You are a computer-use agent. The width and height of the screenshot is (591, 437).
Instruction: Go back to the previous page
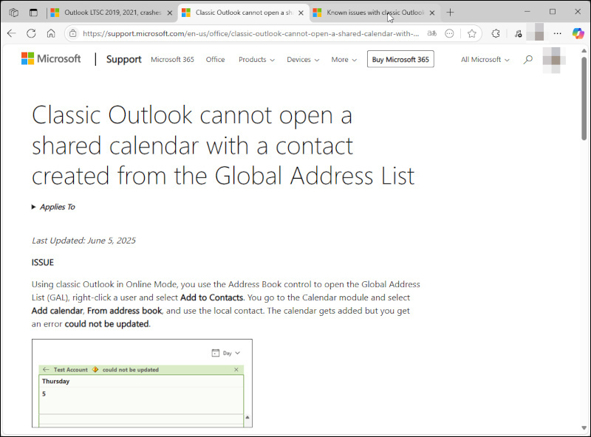11,33
